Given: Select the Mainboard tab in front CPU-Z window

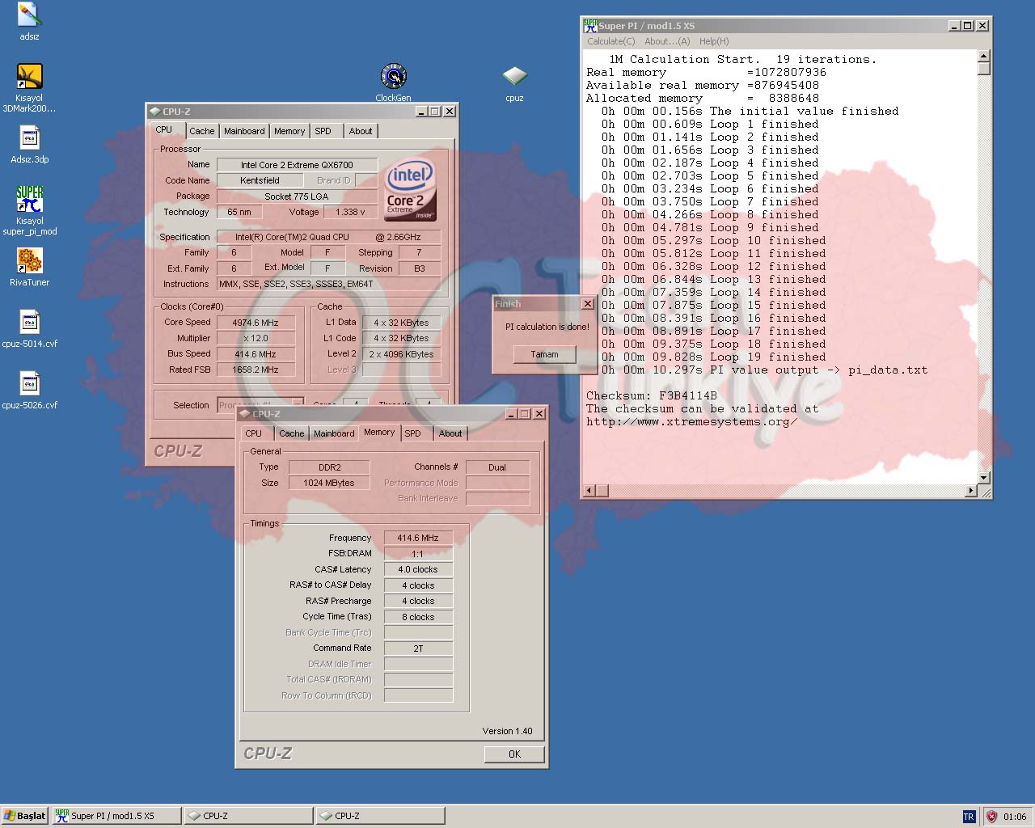Looking at the screenshot, I should tap(334, 433).
